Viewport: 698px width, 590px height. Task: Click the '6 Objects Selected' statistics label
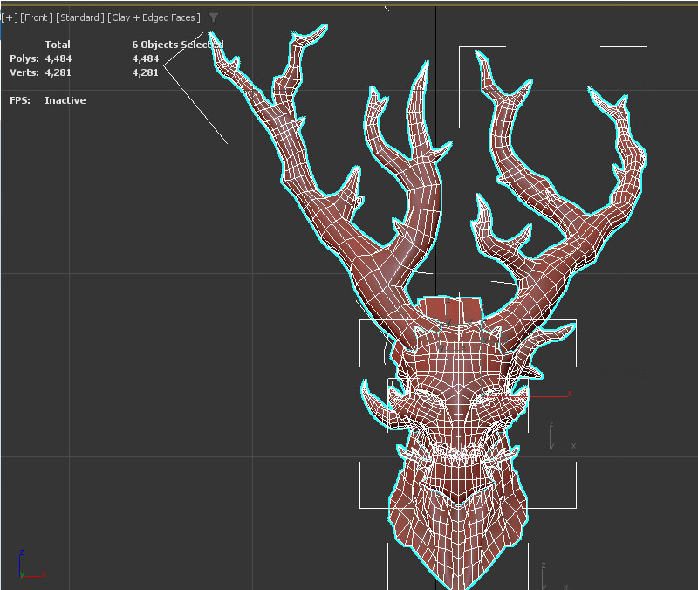178,45
